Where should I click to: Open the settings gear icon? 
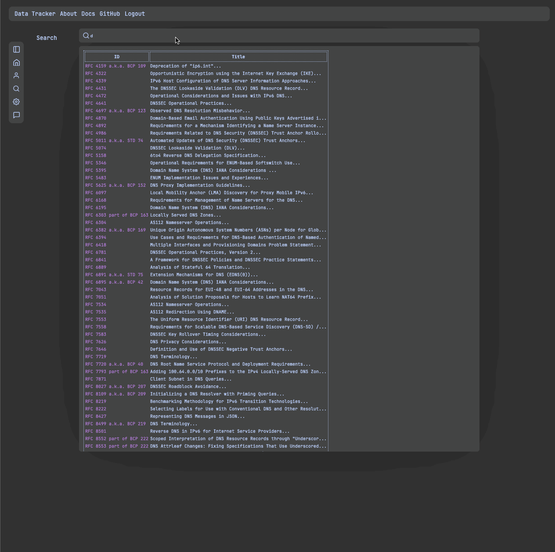(x=16, y=102)
